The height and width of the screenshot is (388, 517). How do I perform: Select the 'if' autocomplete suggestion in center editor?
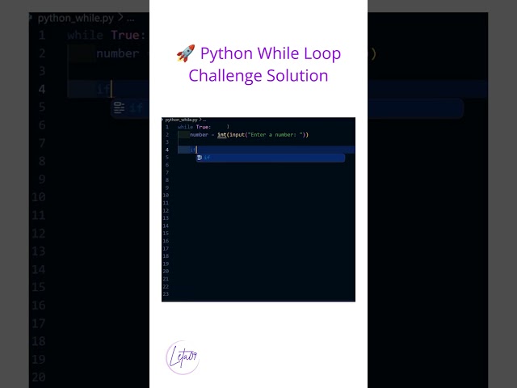pos(271,158)
